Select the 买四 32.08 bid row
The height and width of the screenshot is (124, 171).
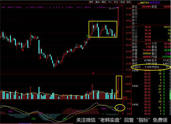pos(151,37)
